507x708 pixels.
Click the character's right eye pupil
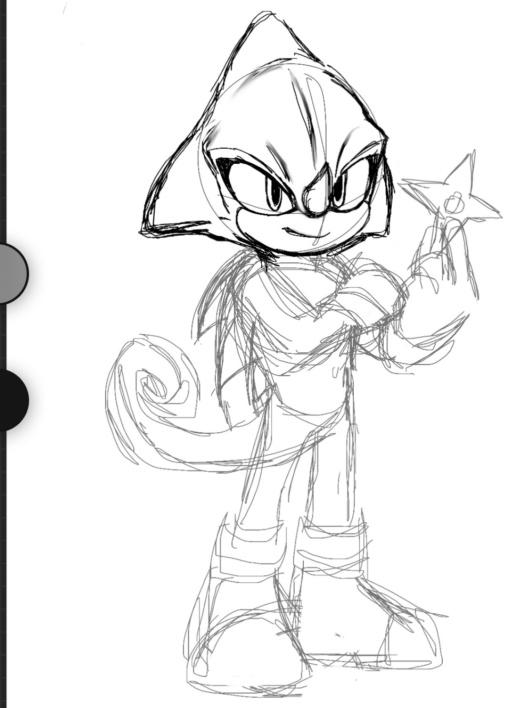click(x=338, y=193)
